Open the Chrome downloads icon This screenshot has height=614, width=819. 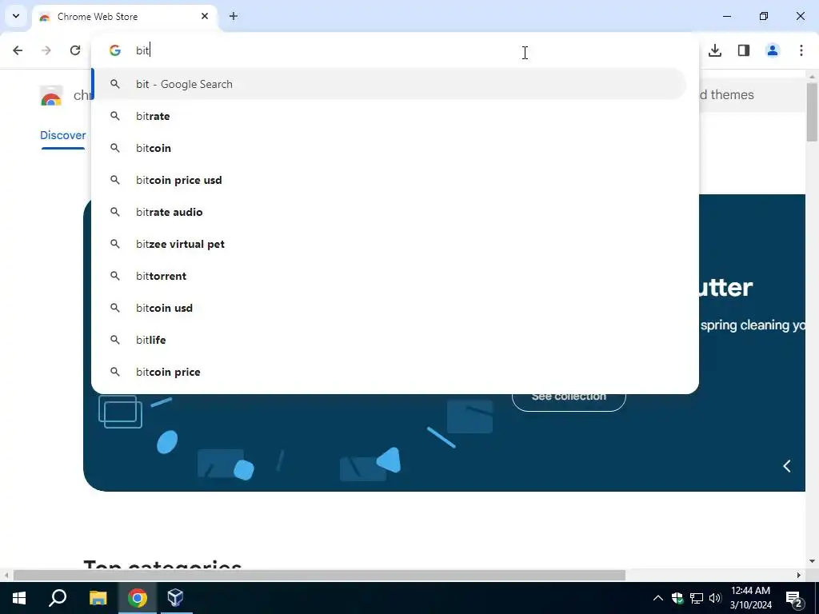click(x=715, y=50)
